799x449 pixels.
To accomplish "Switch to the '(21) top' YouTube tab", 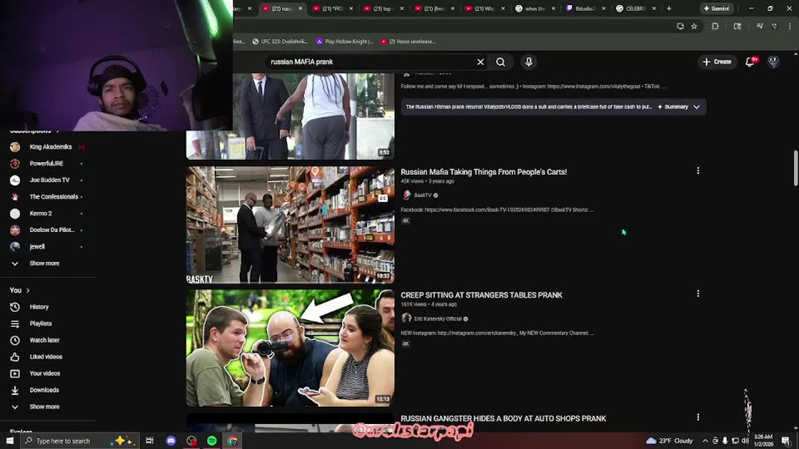I will (x=383, y=9).
